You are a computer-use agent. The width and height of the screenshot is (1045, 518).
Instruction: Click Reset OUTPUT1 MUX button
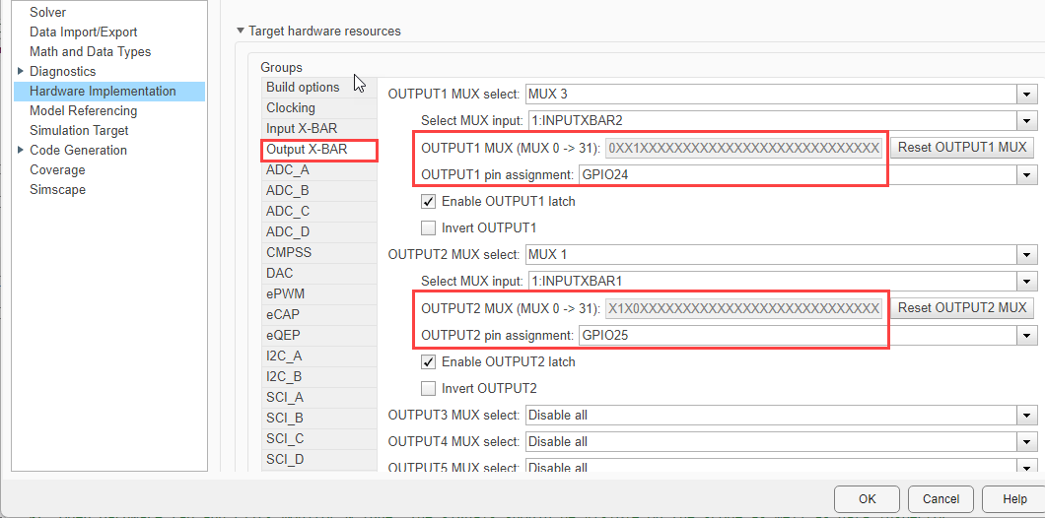(963, 147)
